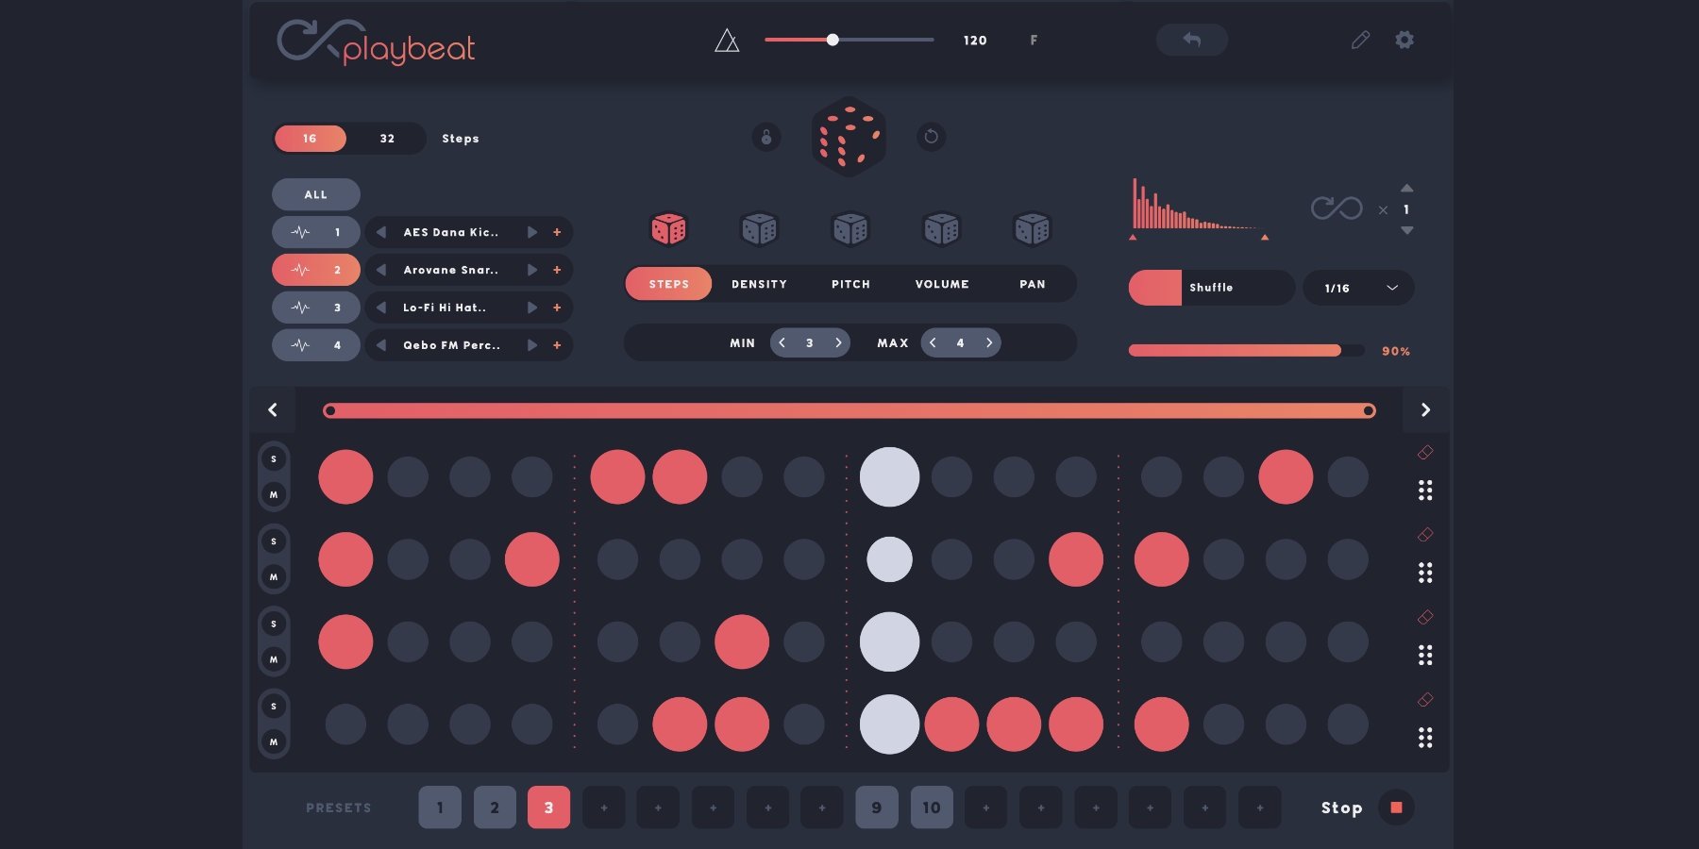Image resolution: width=1699 pixels, height=849 pixels.
Task: Click the lock icon beside the dice
Action: coord(766,138)
